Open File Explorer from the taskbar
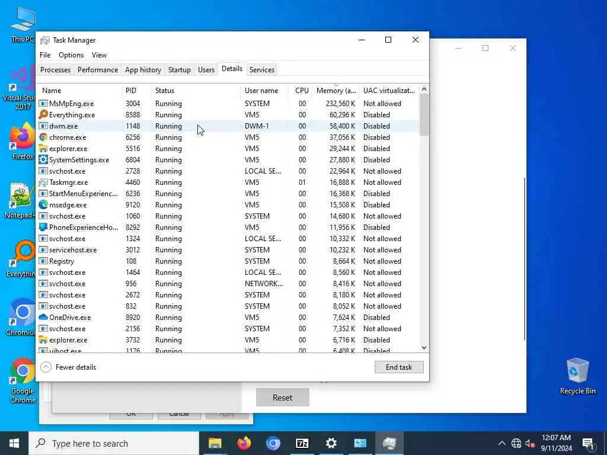The width and height of the screenshot is (607, 455). (x=215, y=443)
